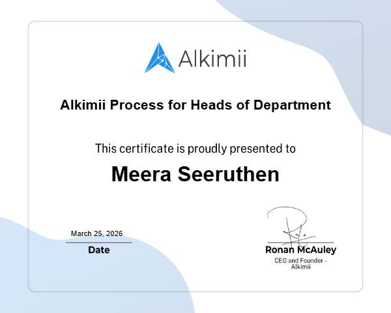391x313 pixels.
Task: Click the date value 'March 25, 2026'
Action: [x=96, y=233]
